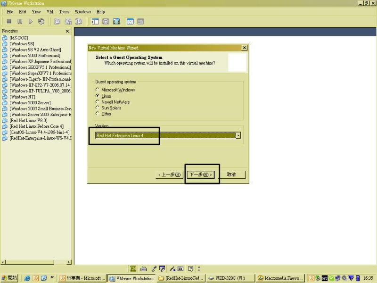Open the Team menu

pos(64,11)
